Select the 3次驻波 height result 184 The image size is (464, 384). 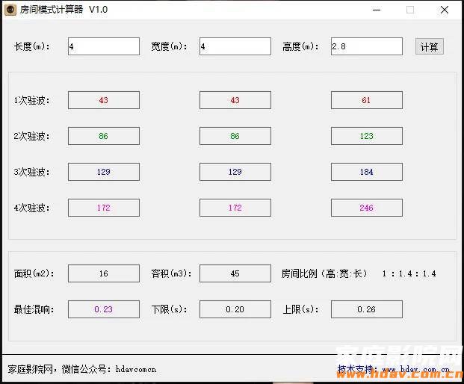click(367, 172)
